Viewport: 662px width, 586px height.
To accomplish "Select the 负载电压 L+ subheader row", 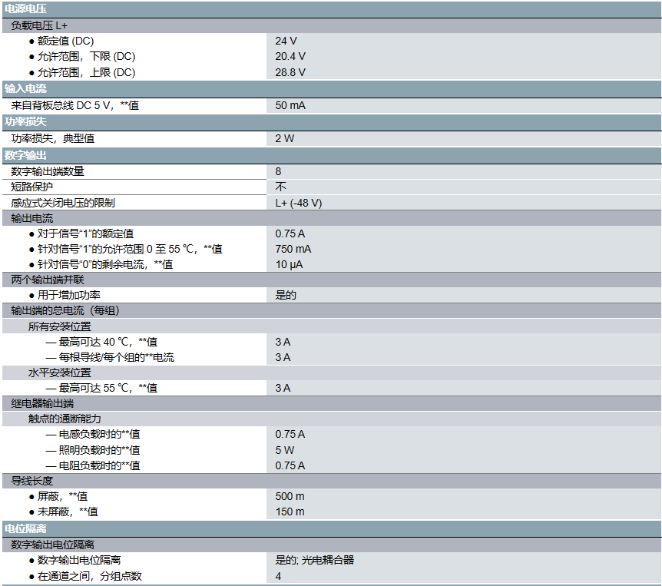I will tap(39, 25).
